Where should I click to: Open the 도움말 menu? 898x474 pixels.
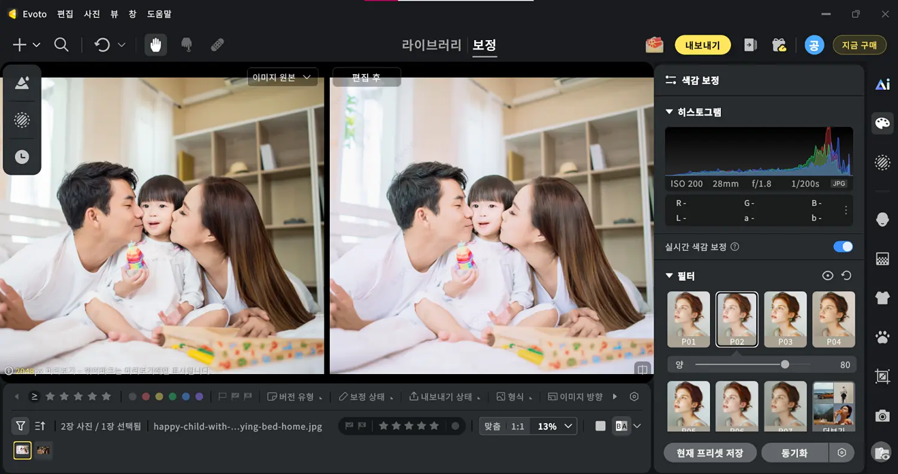click(x=158, y=14)
